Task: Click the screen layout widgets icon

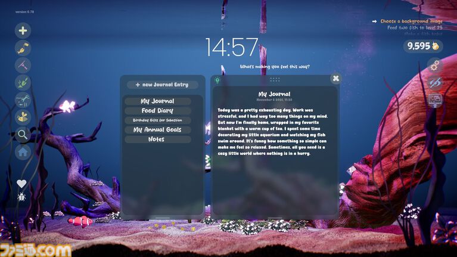Action: click(435, 100)
